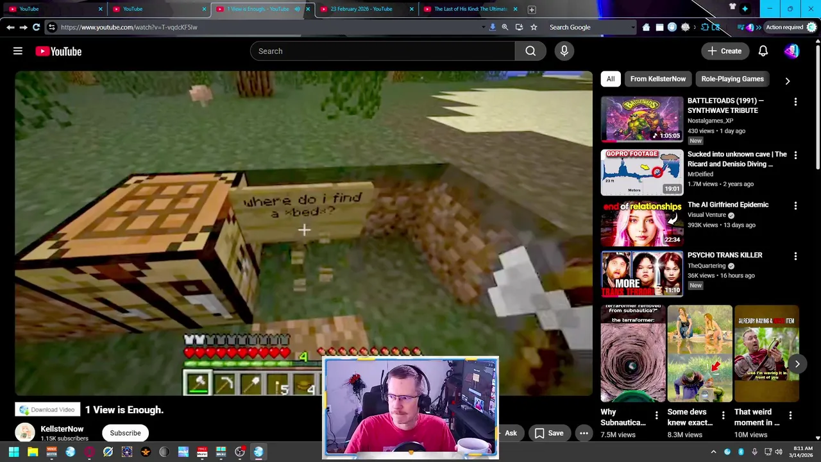This screenshot has width=821, height=462.
Task: Open the address bar history dropdown
Action: [483, 27]
